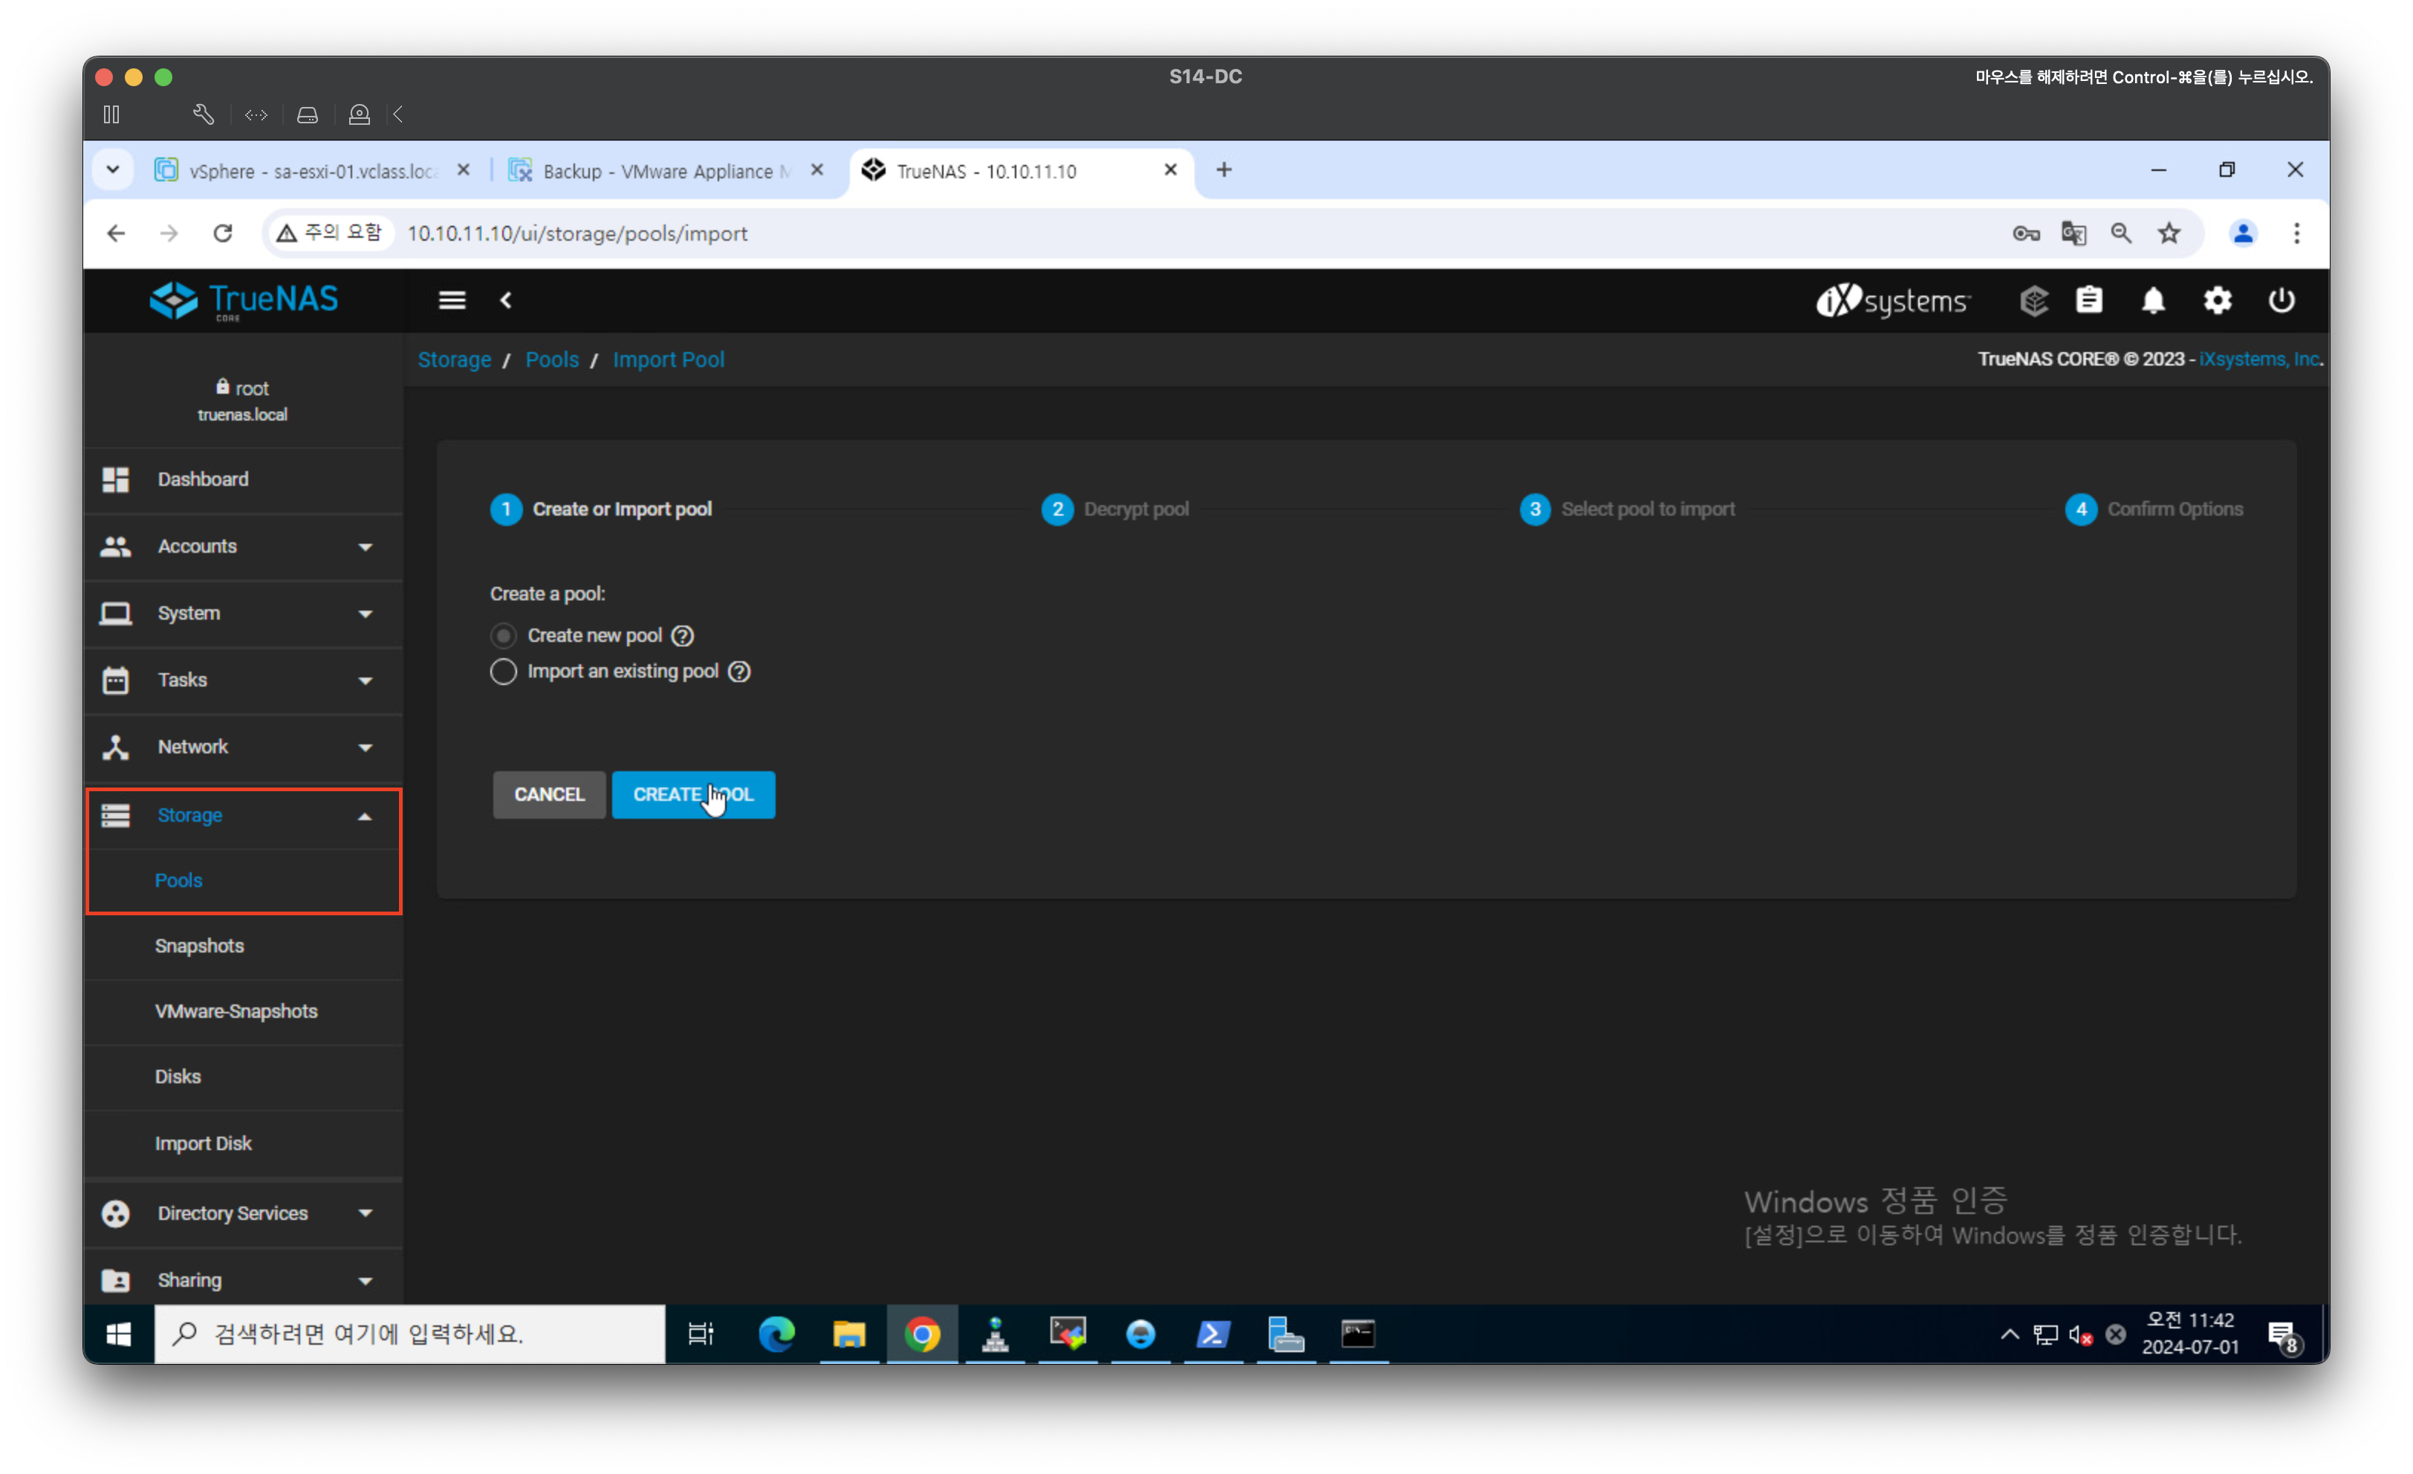
Task: Switch to the vSphere browser tab
Action: pyautogui.click(x=311, y=172)
